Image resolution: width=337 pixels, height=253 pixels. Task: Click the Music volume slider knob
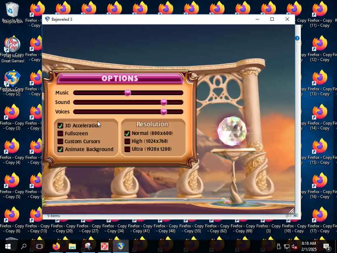(128, 93)
